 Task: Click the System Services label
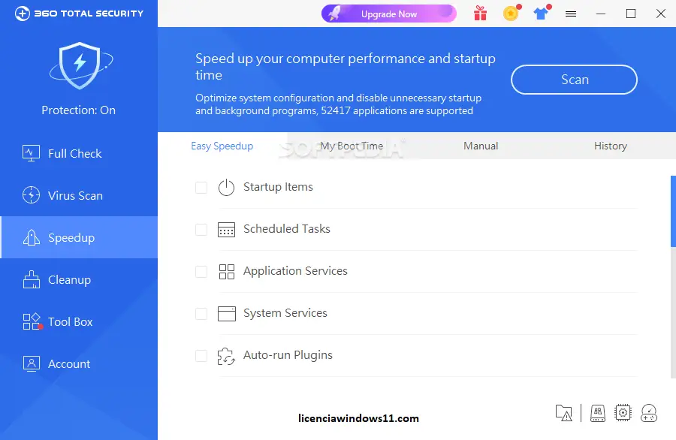(x=285, y=313)
